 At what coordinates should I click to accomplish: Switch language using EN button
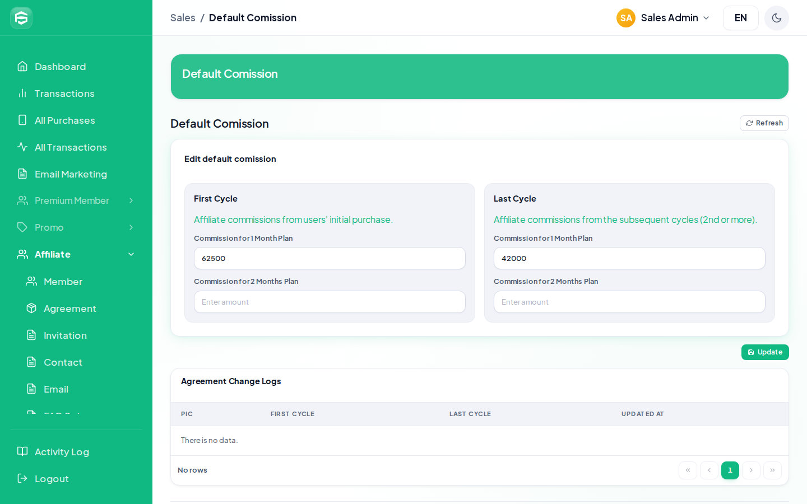(741, 18)
